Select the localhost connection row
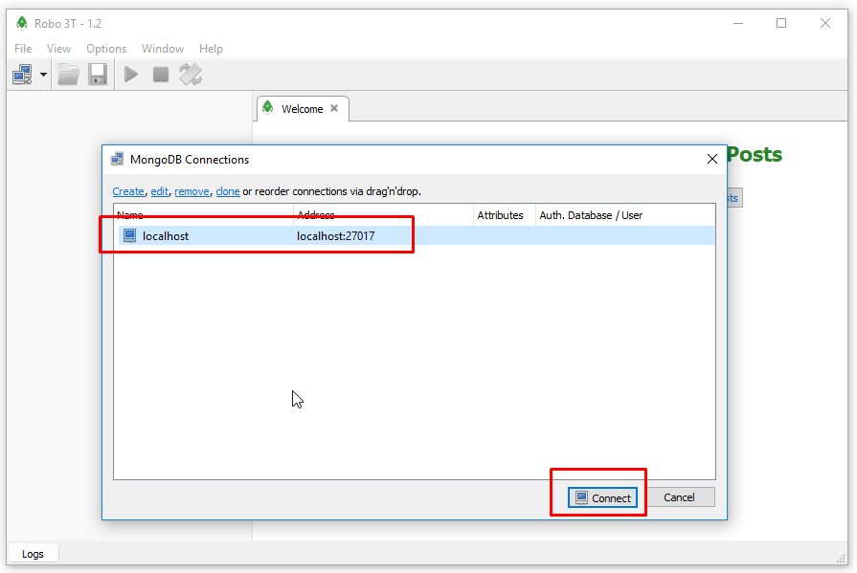The height and width of the screenshot is (573, 857). point(415,236)
